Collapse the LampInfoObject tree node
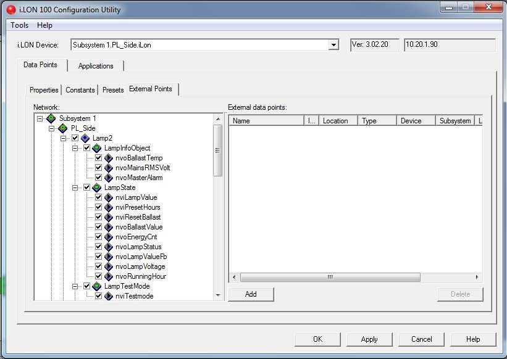Image resolution: width=507 pixels, height=359 pixels. [75, 149]
